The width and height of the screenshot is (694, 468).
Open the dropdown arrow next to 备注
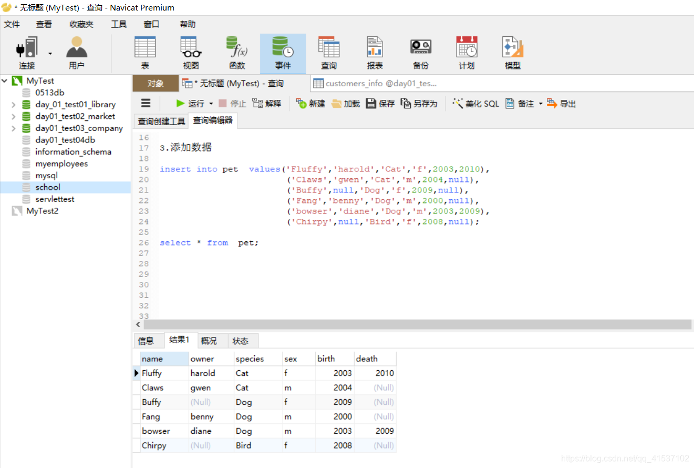click(541, 104)
